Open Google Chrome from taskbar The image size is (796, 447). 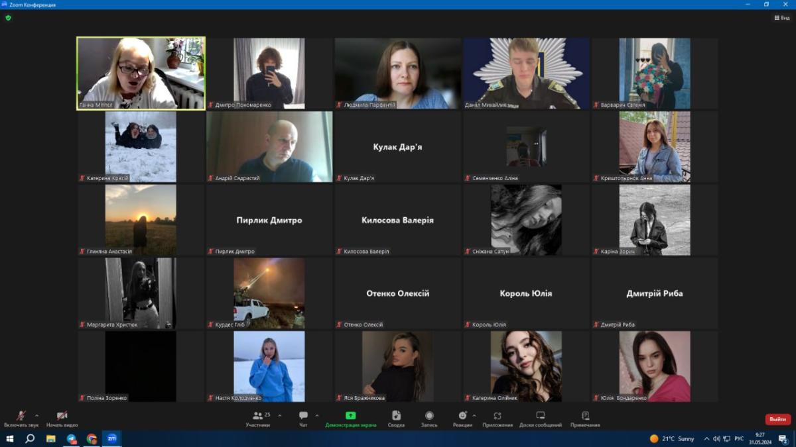(x=92, y=438)
